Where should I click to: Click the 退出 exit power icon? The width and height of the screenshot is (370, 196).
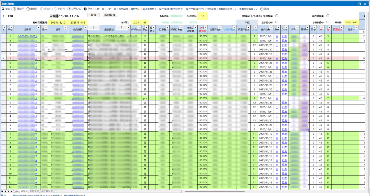[262, 9]
